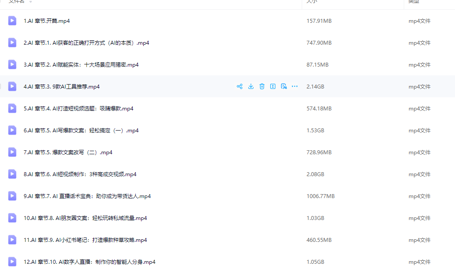Screen dimensions: 455x273
Task: Click the video icon for 11.AI 小红书笔记 file
Action: (x=12, y=240)
